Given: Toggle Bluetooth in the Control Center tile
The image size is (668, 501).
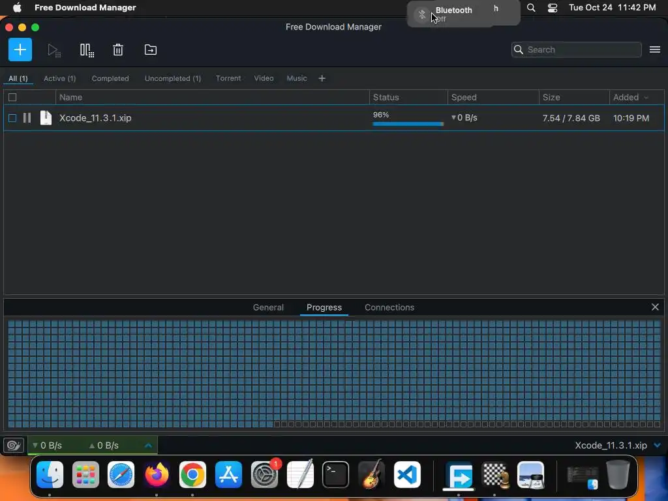Looking at the screenshot, I should (x=422, y=14).
